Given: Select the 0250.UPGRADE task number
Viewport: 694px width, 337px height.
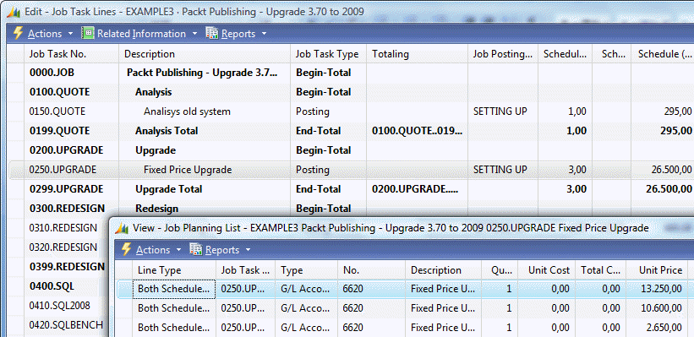Looking at the screenshot, I should [63, 170].
